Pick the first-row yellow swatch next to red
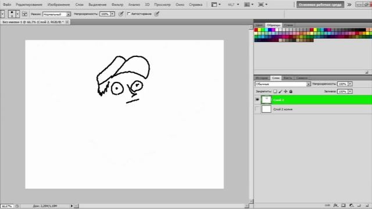The height and width of the screenshot is (209, 372). pos(259,30)
